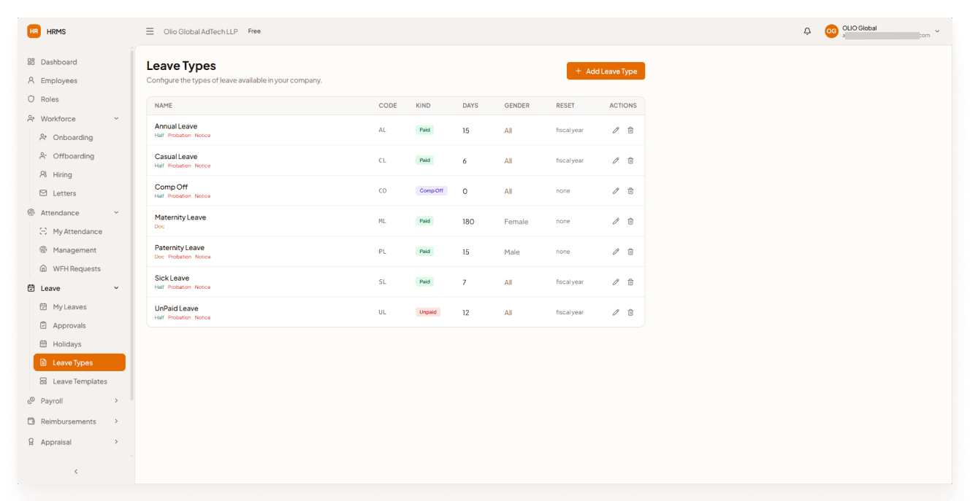
Task: Click the Free plan label in header
Action: click(x=254, y=31)
